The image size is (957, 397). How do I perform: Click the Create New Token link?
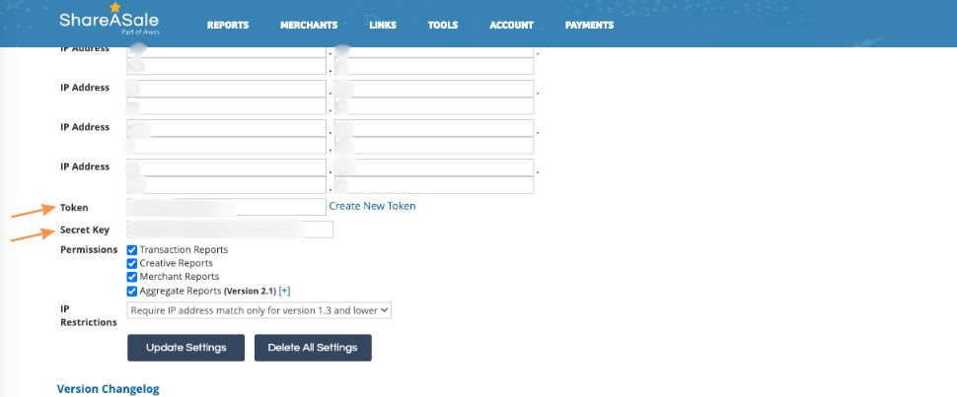click(372, 206)
